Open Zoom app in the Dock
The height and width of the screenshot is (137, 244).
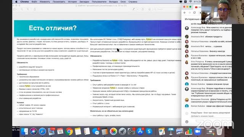click(197, 131)
